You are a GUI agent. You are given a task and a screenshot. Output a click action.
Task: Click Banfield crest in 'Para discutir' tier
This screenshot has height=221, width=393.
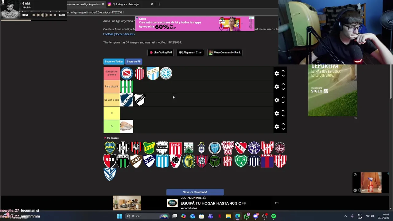[126, 87]
